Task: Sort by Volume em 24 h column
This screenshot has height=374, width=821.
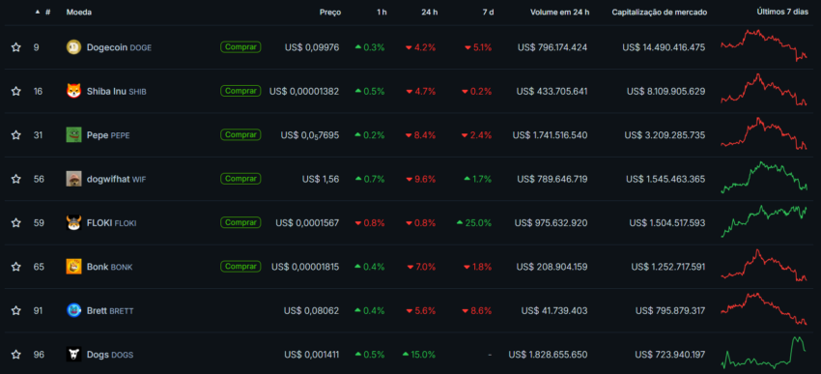Action: [559, 12]
